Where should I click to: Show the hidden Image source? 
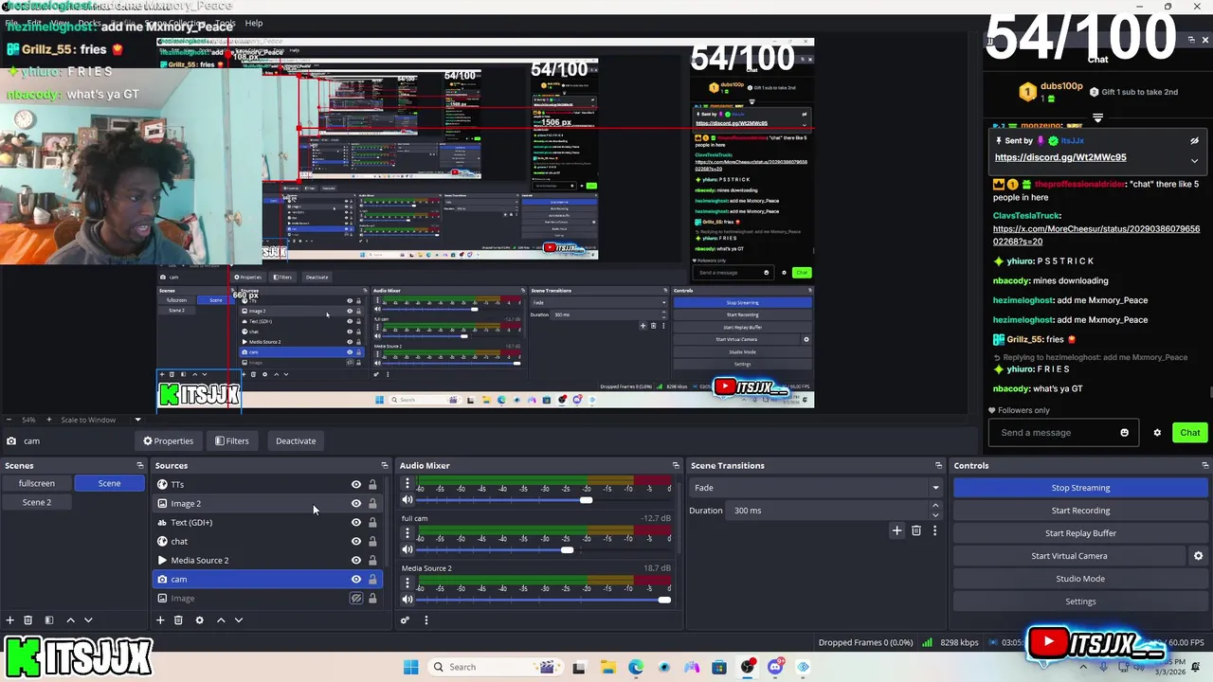tap(356, 599)
